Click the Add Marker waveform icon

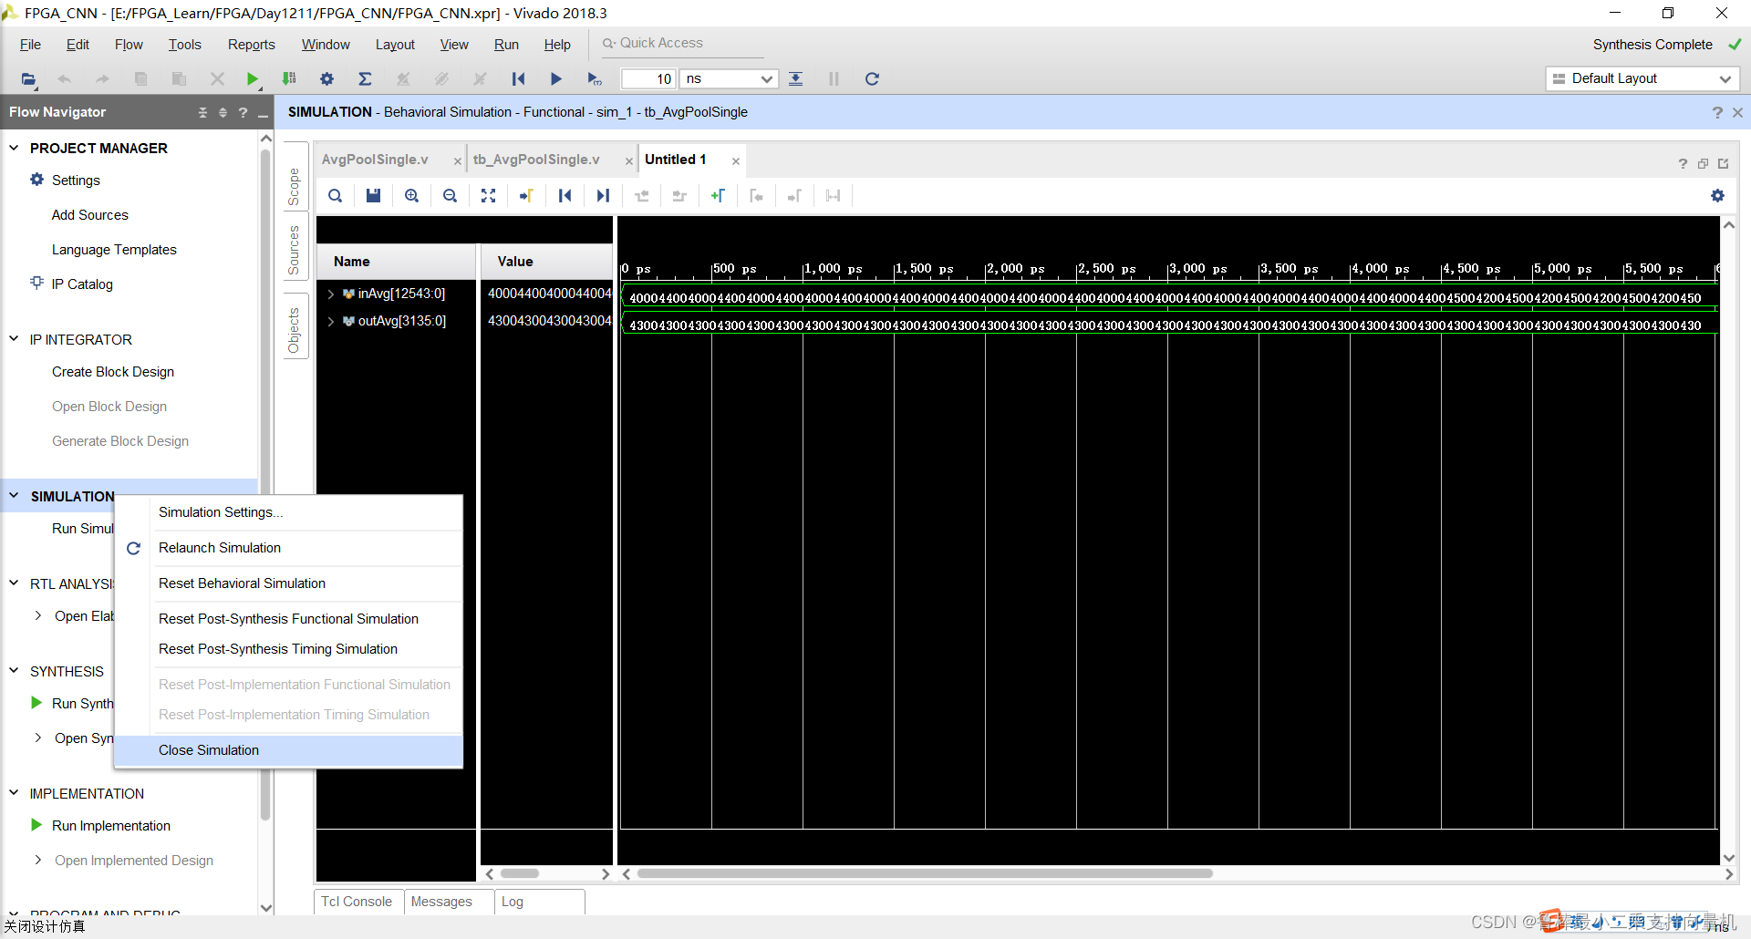point(718,196)
